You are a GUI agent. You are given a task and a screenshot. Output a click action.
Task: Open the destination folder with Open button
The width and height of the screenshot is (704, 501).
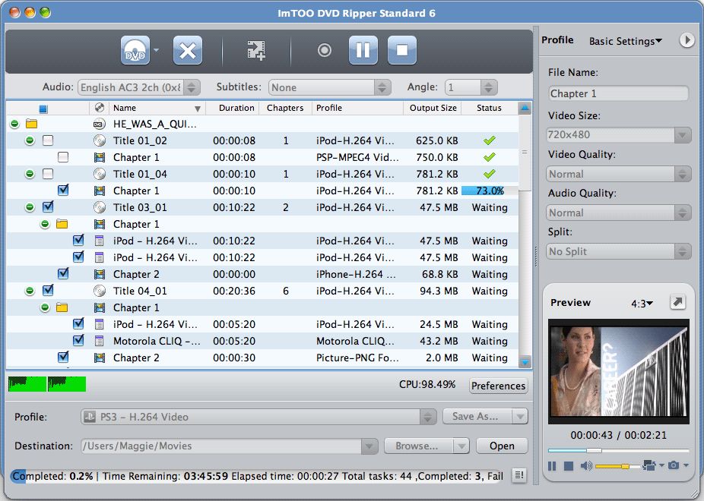click(x=502, y=446)
